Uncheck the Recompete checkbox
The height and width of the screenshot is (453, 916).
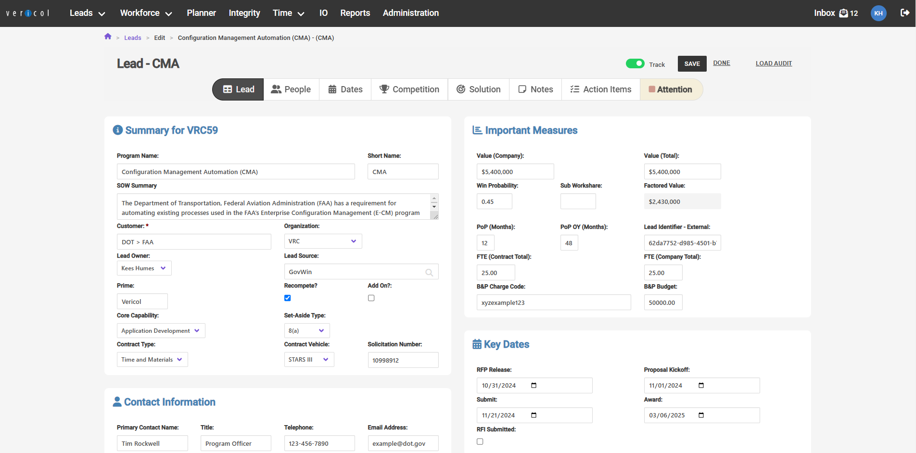click(x=288, y=298)
